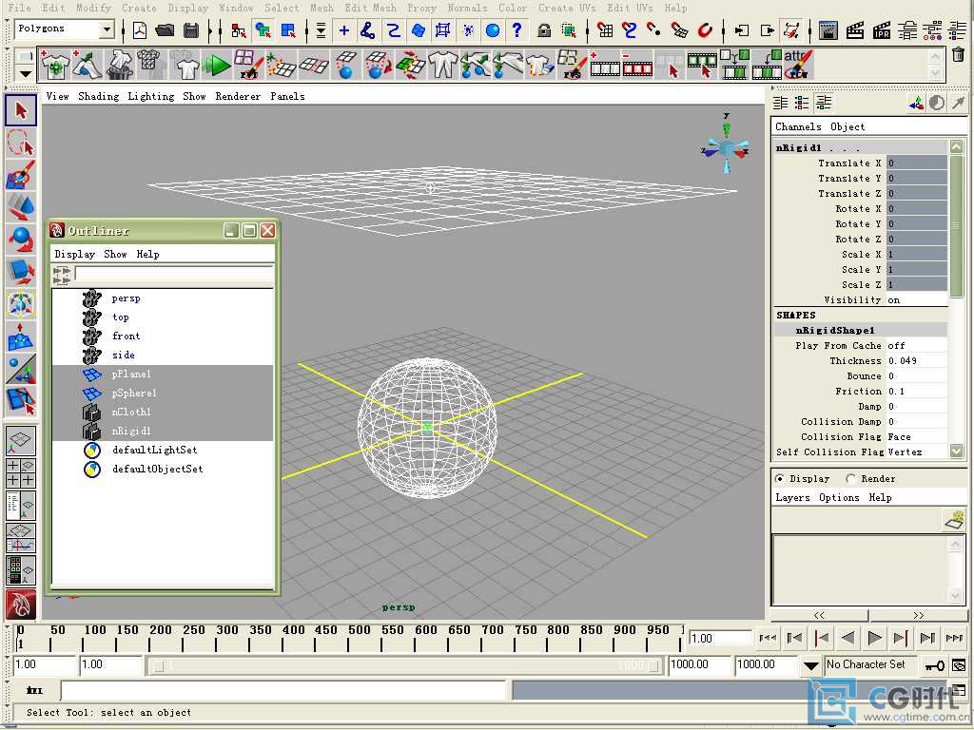Select the Render layer radio button
This screenshot has height=730, width=974.
850,479
